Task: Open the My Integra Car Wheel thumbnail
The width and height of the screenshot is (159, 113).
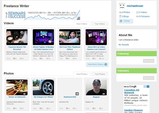Action: click(x=43, y=87)
